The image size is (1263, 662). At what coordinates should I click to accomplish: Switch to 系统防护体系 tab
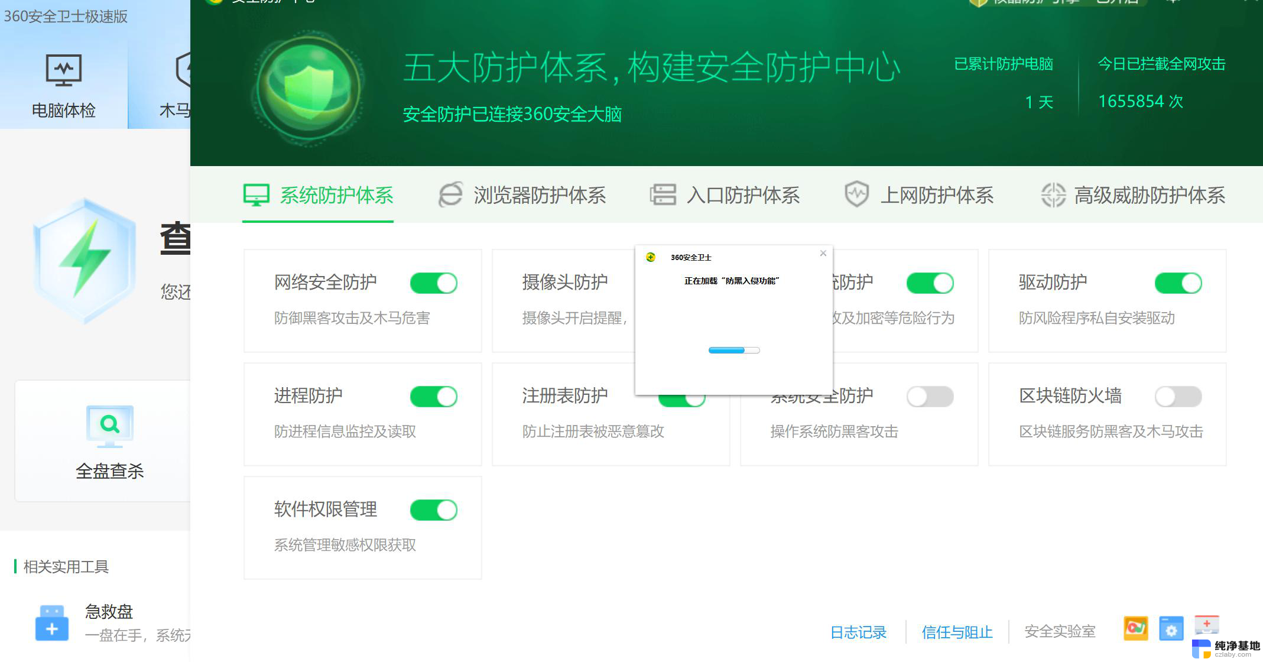pyautogui.click(x=318, y=195)
